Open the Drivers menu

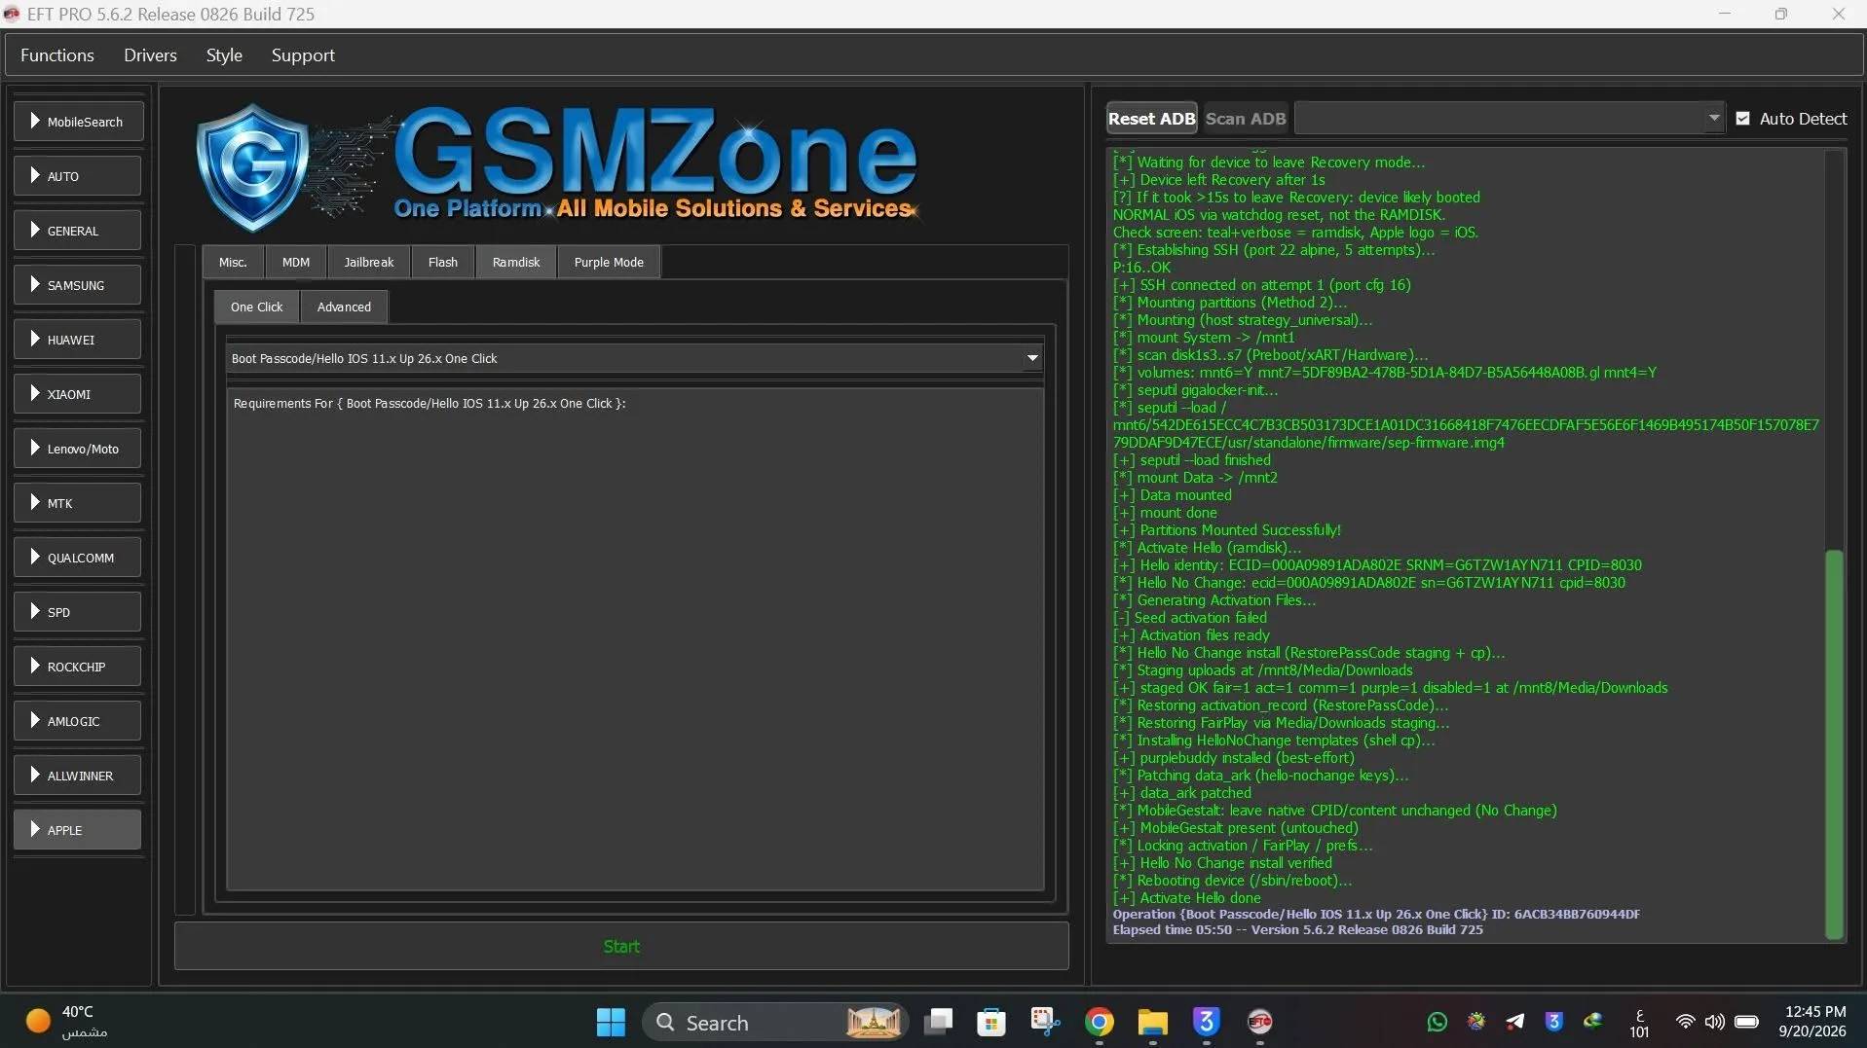click(150, 55)
